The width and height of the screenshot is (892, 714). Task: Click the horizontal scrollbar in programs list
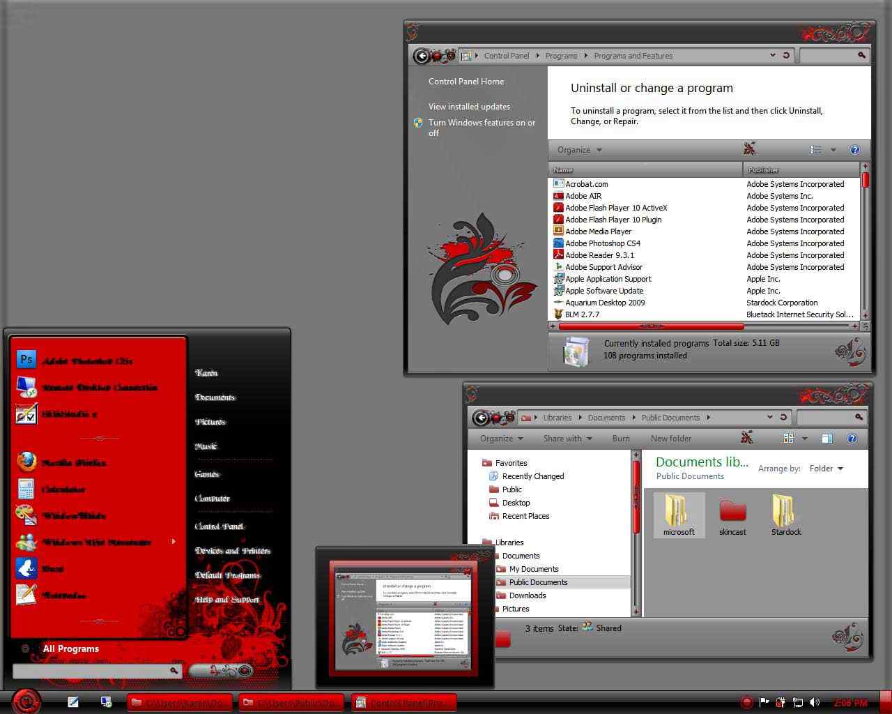pos(651,326)
